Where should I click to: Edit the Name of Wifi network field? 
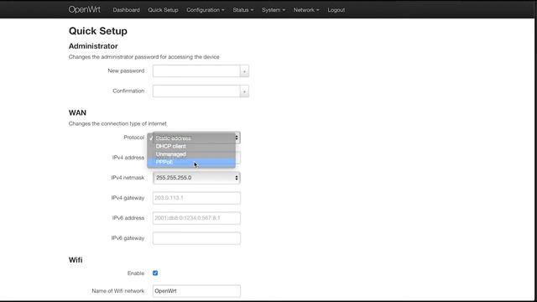(x=196, y=291)
